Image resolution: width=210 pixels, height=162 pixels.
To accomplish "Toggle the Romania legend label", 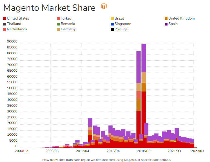I will coord(68,24).
